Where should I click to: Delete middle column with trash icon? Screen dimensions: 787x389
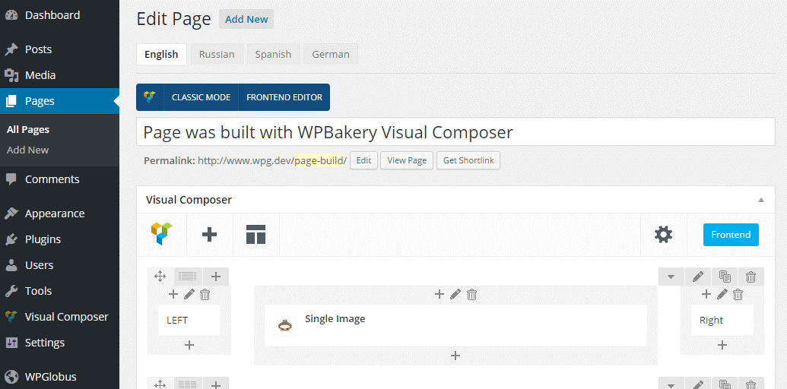coord(471,294)
